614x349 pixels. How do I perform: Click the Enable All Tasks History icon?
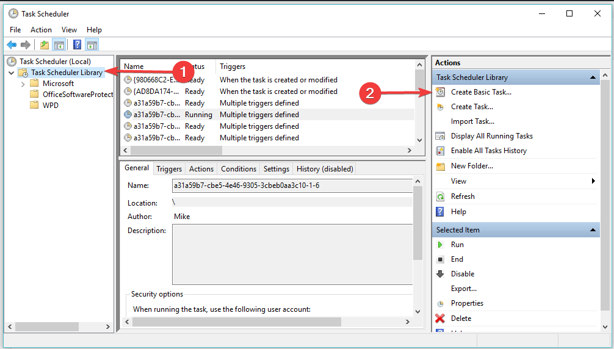441,151
